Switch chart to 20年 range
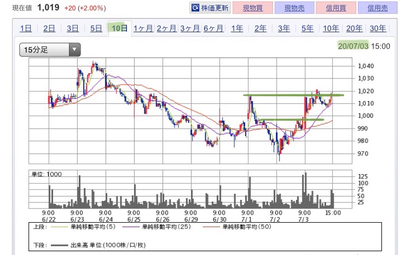The image size is (400, 255). 355,28
